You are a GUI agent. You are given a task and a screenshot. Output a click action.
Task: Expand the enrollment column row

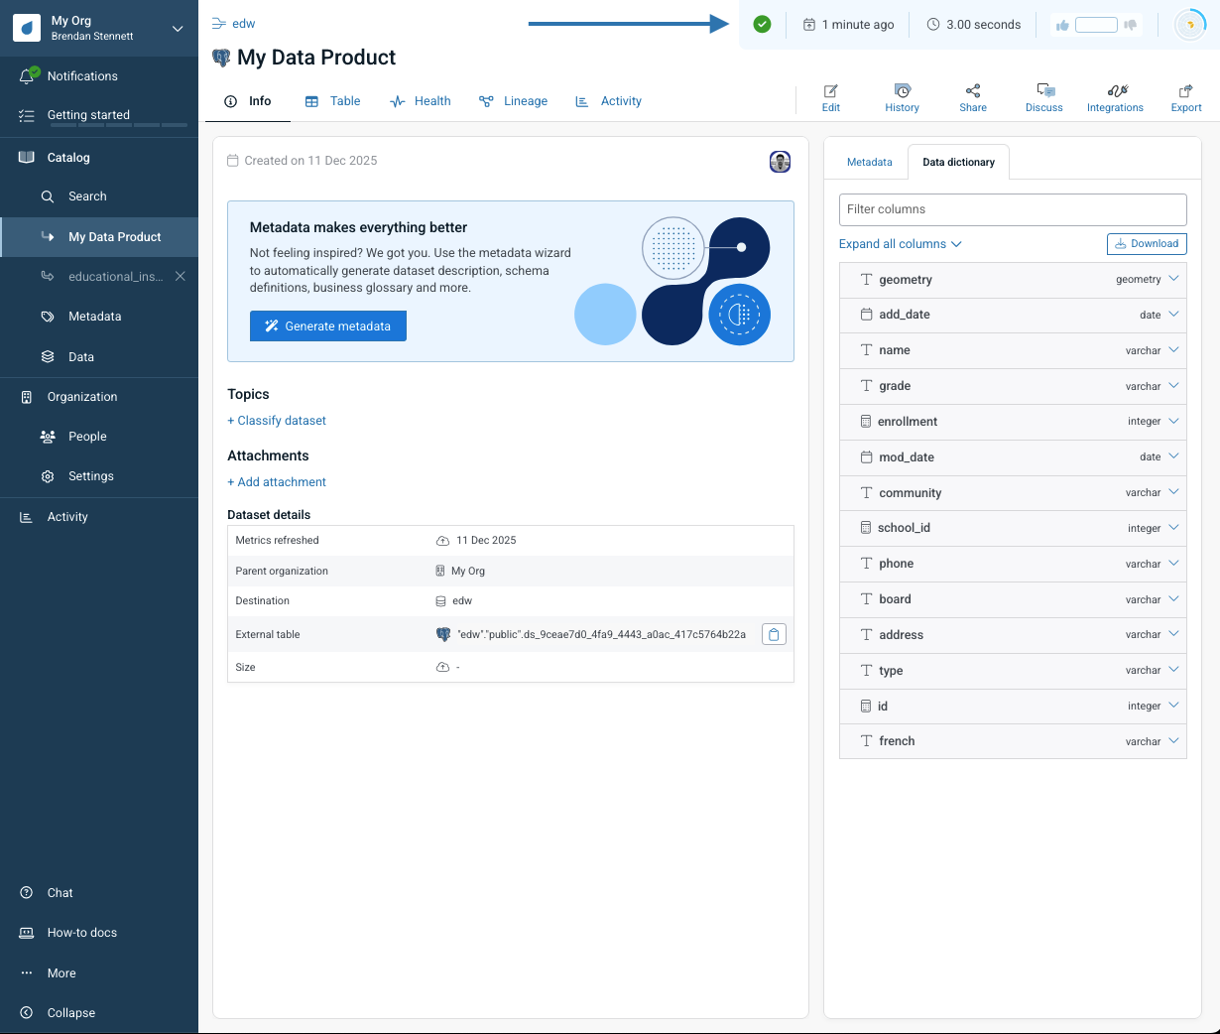click(1013, 422)
